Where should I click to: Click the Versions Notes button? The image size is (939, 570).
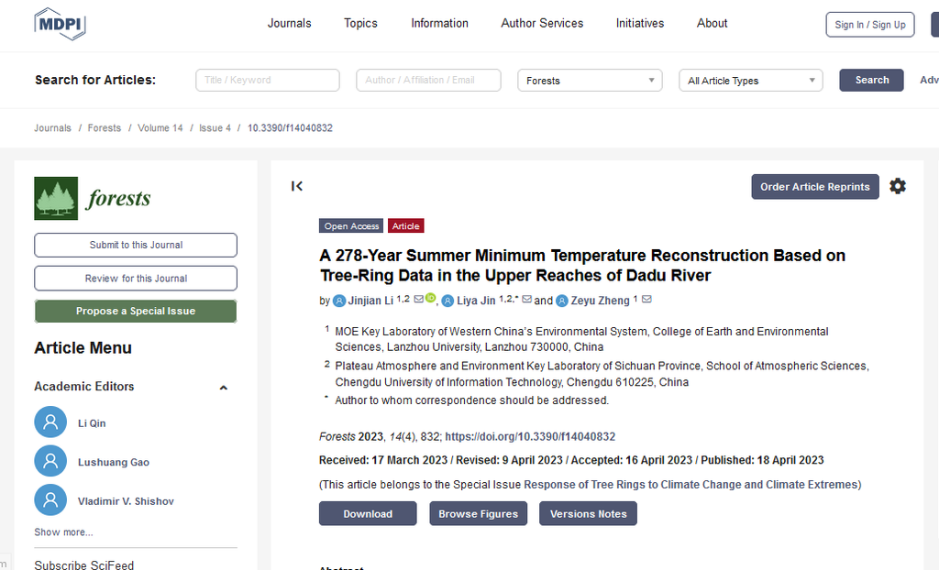(x=588, y=514)
